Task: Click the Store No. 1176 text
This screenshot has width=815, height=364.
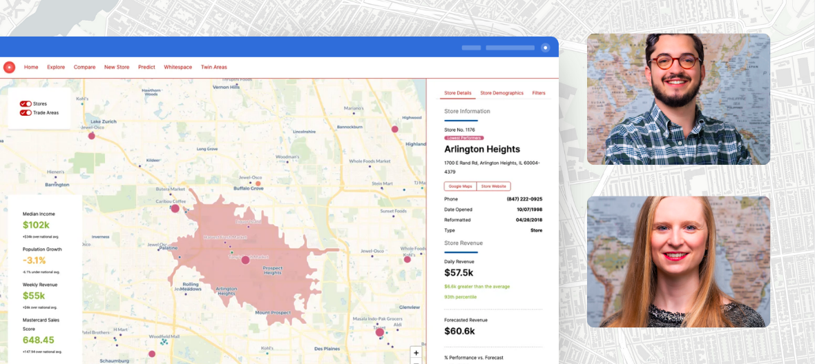Action: tap(459, 130)
